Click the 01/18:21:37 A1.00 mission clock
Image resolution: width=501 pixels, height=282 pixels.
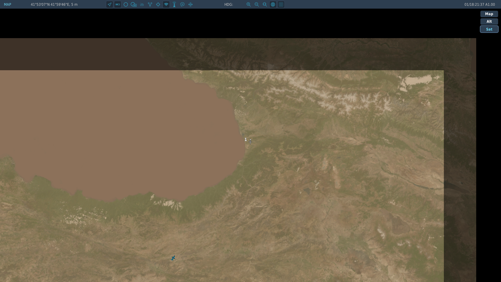[x=480, y=4]
